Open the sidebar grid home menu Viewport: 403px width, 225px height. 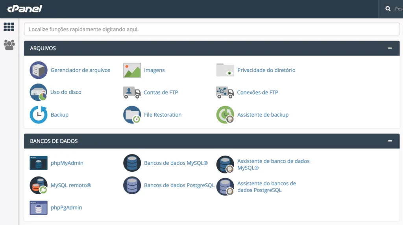[9, 27]
